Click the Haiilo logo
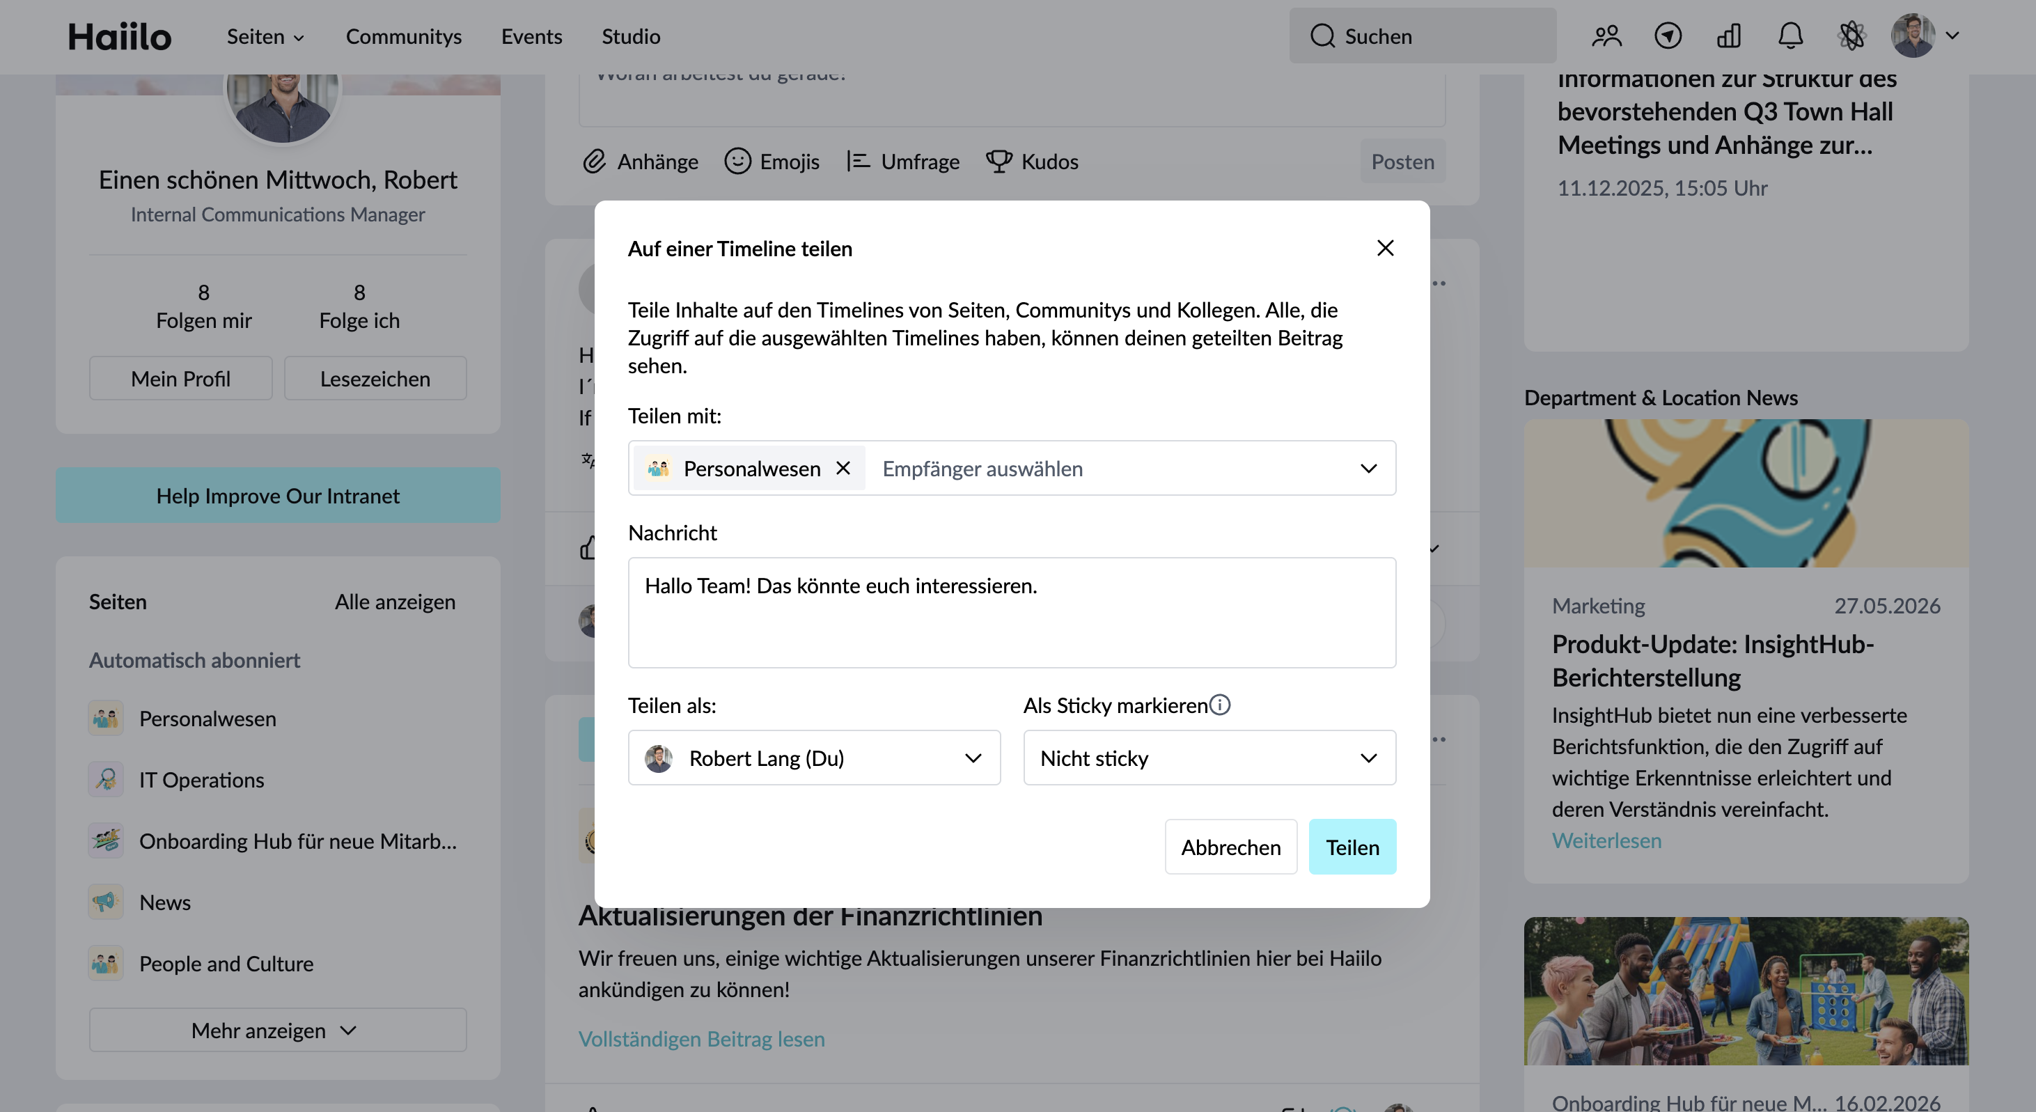2036x1112 pixels. 119,36
